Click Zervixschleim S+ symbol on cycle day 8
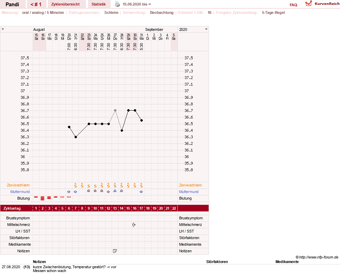The width and height of the screenshot is (340, 280). [82, 185]
